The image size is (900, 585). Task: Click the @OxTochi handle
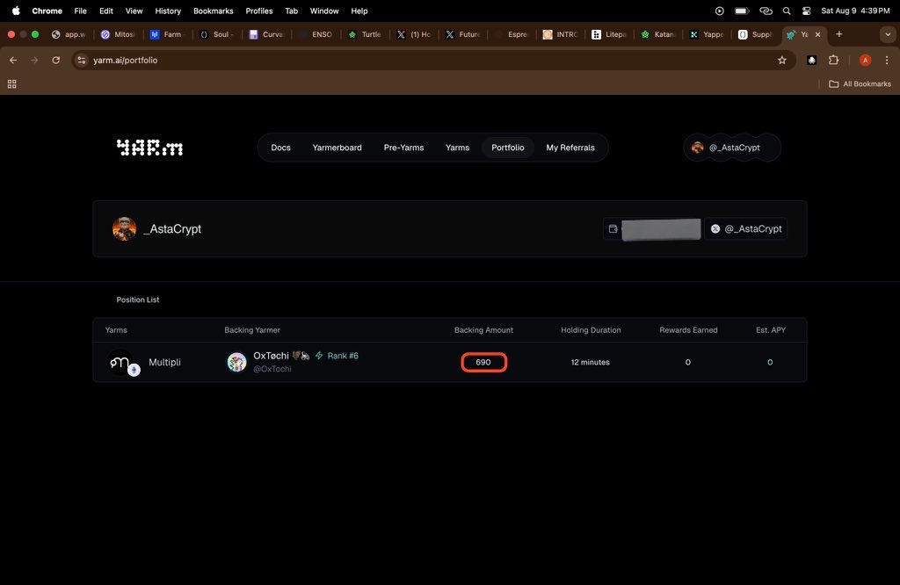[272, 369]
